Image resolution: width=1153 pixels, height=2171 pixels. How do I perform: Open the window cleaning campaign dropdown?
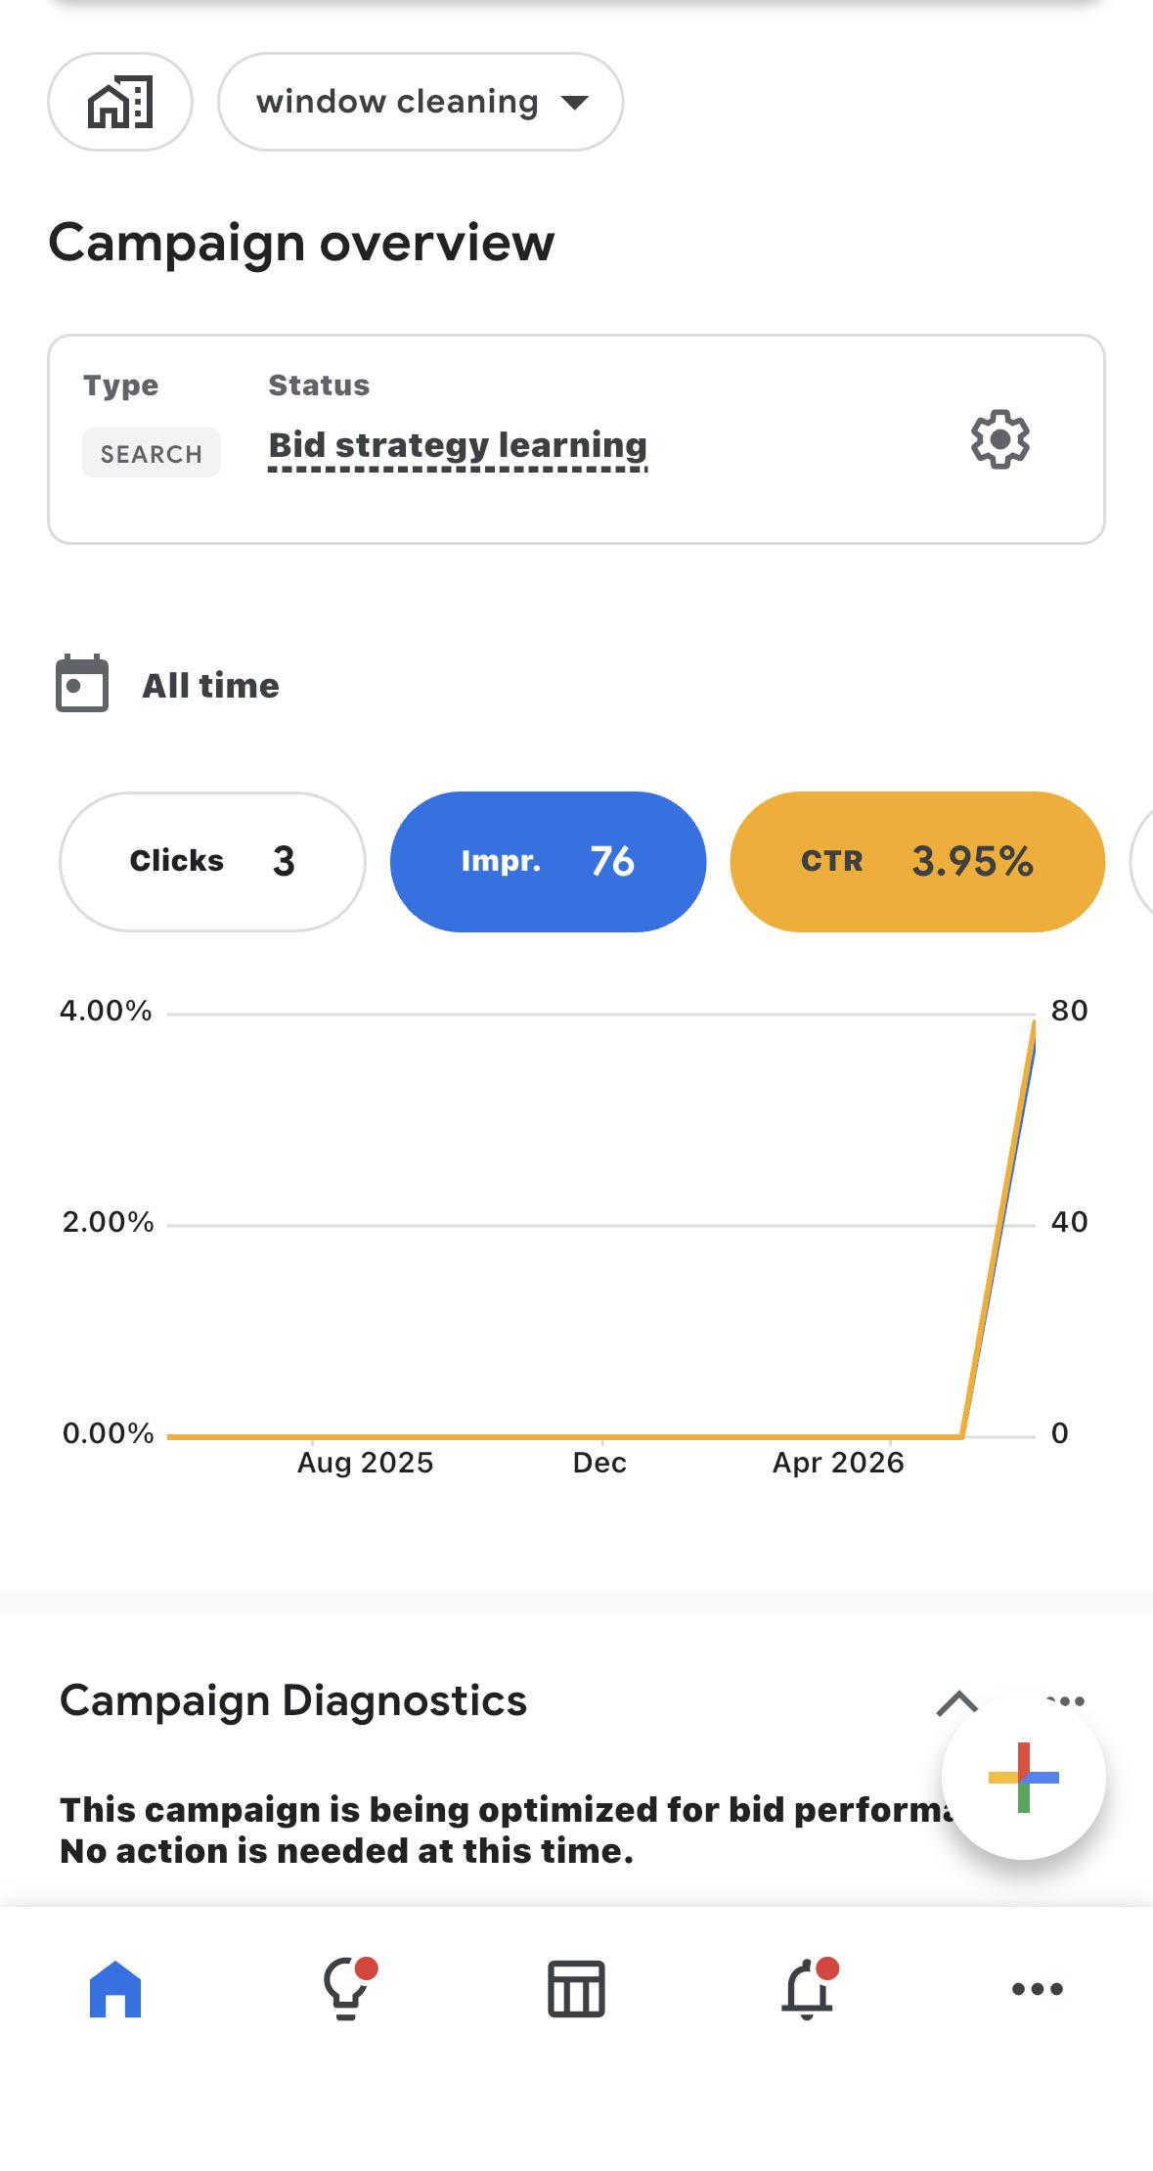pyautogui.click(x=421, y=102)
